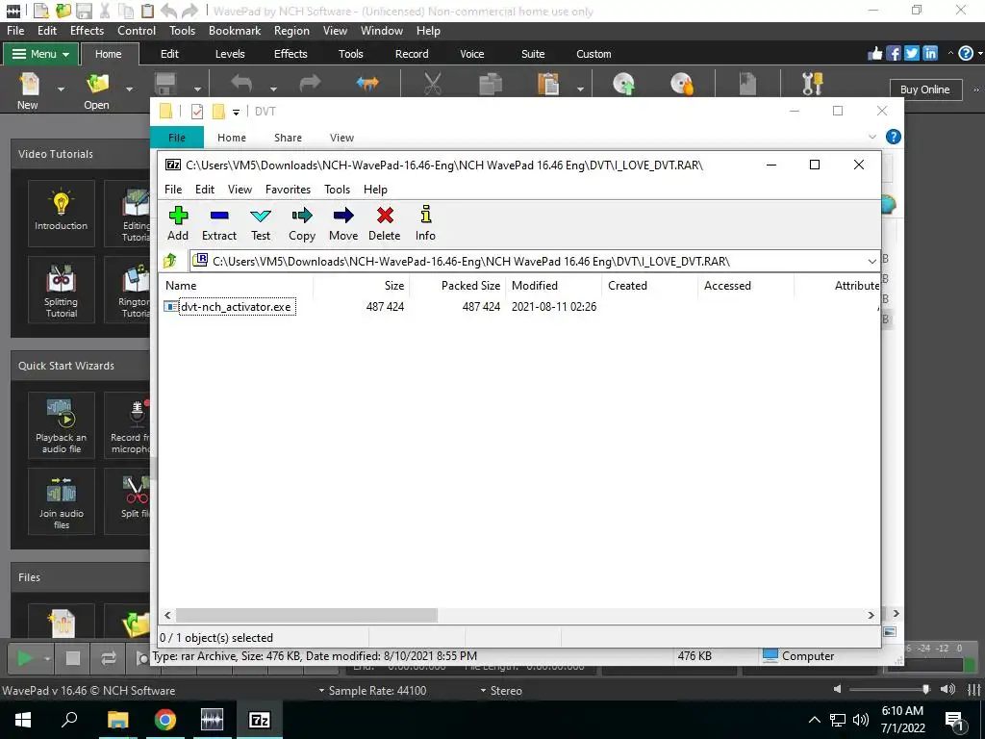The width and height of the screenshot is (985, 739).
Task: Click the WavePad Redo arrow icon
Action: coord(310,83)
